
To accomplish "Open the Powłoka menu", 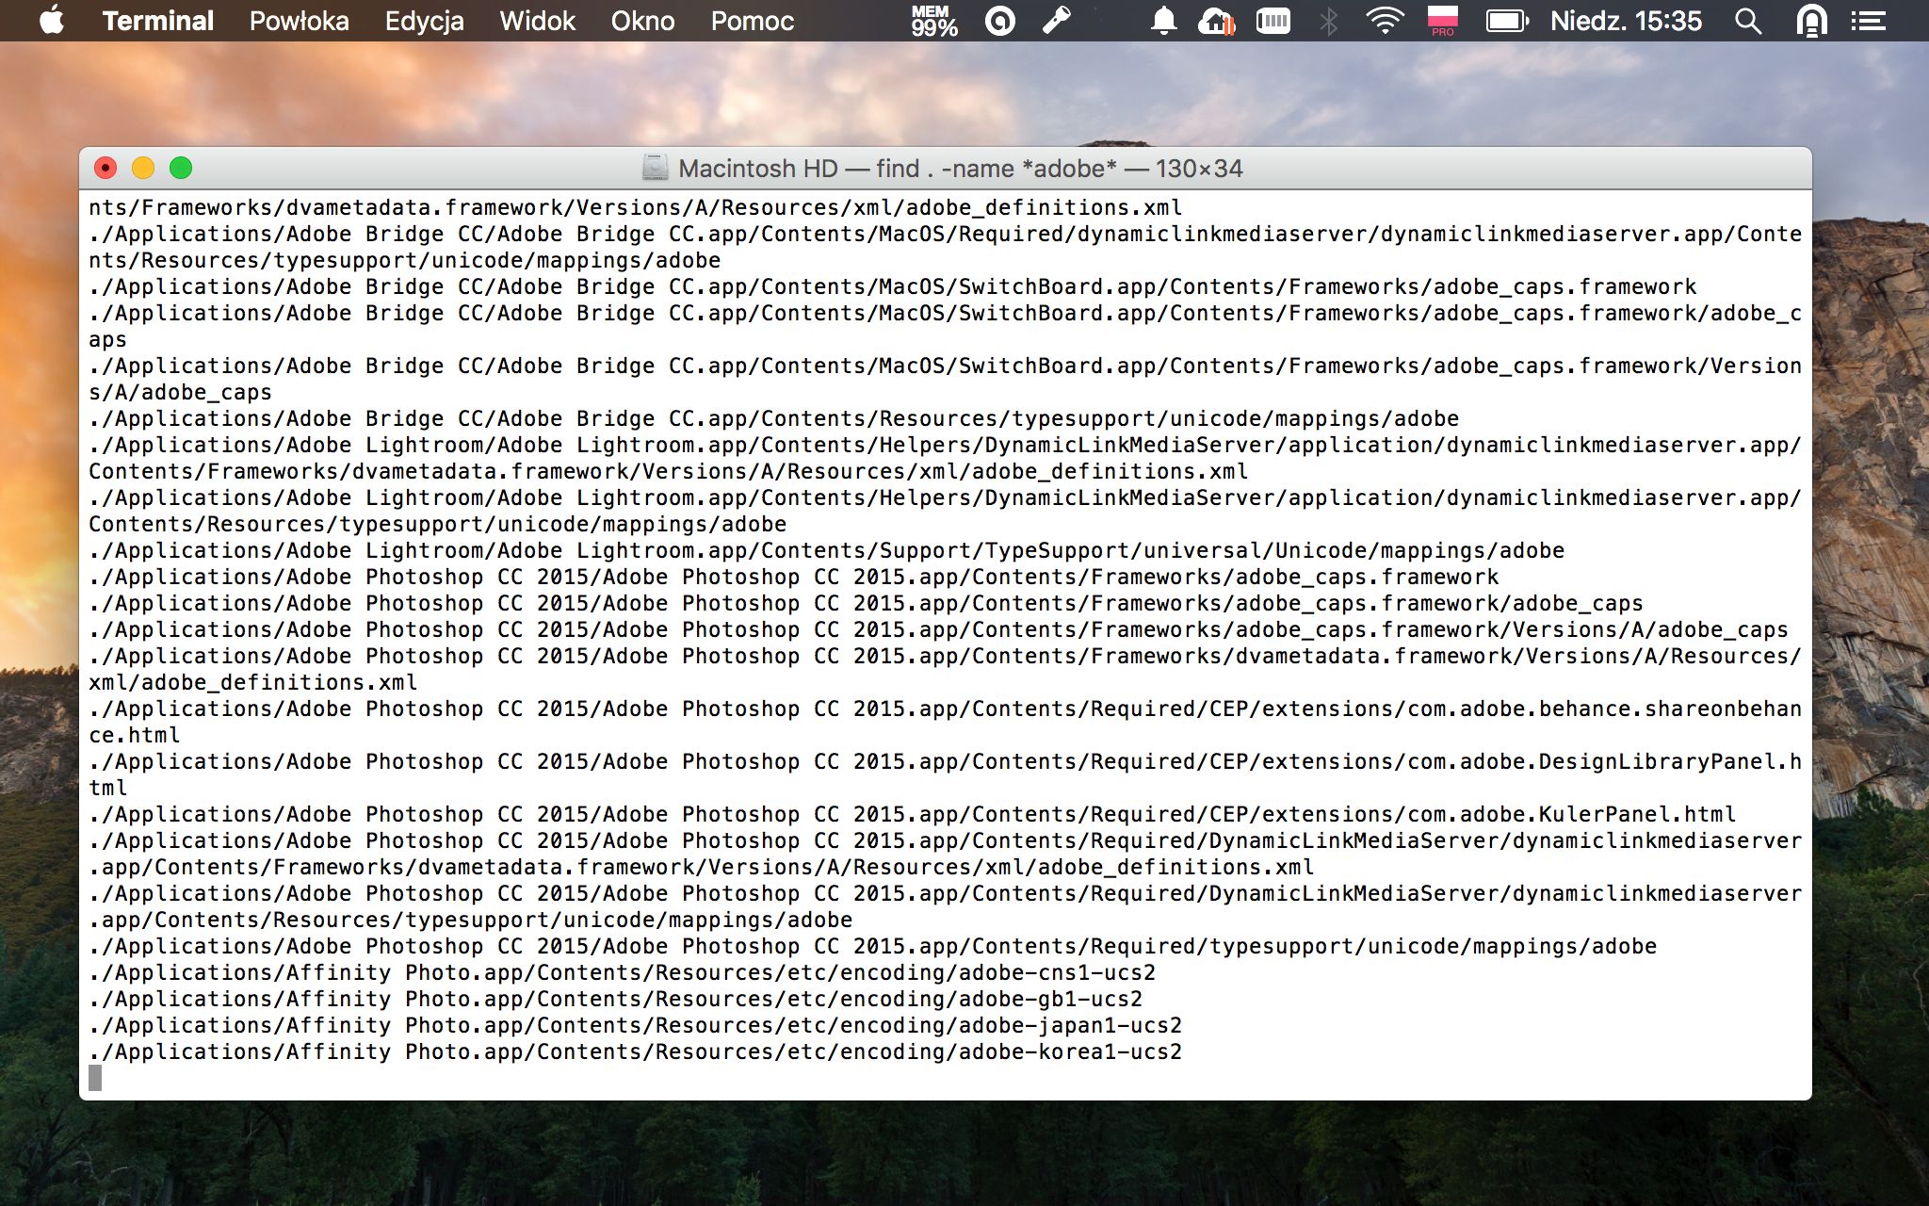I will coord(299,21).
